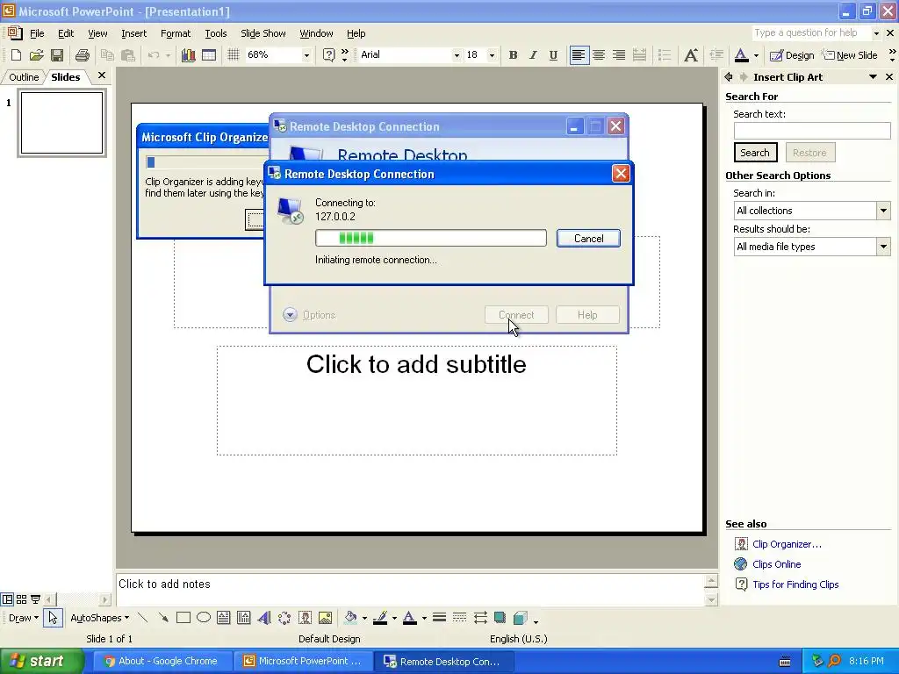This screenshot has height=674, width=899.
Task: Click the Shadow Style icon
Action: 500,618
